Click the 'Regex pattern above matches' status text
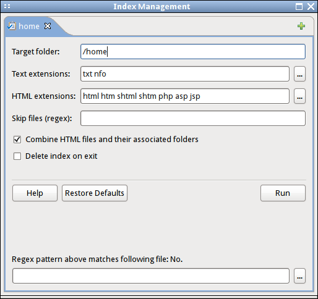Viewport: 318px width, 299px height. (x=97, y=259)
